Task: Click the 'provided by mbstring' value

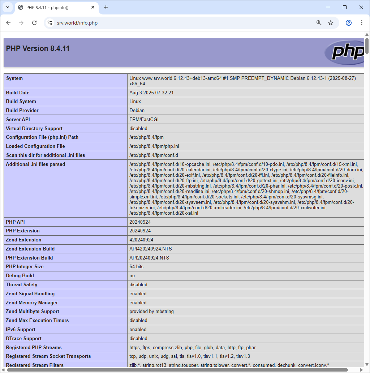Action: (151, 312)
